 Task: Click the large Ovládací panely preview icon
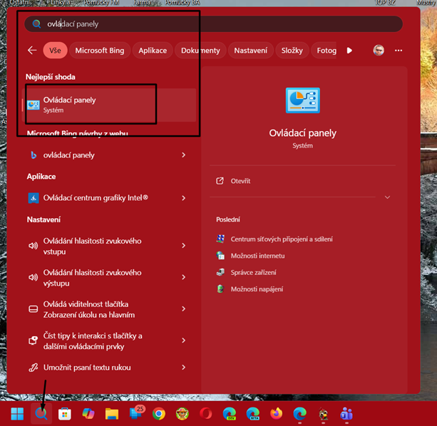[303, 100]
